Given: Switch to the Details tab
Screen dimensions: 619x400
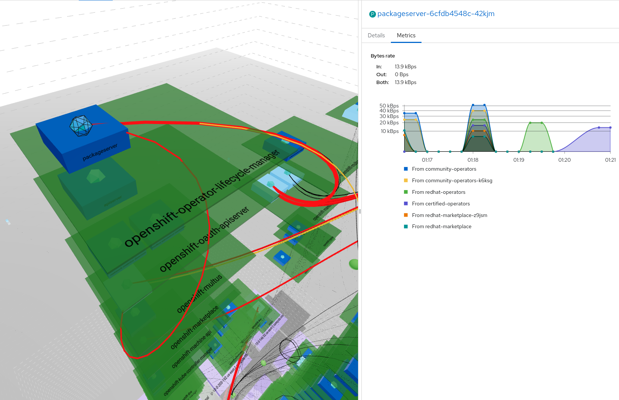Looking at the screenshot, I should tap(376, 35).
